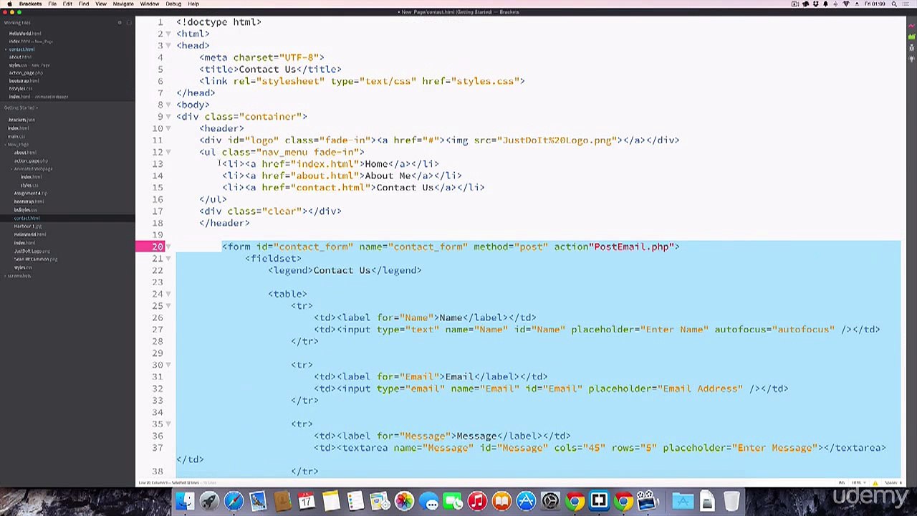Open Launchpad rocket icon in dock
The image size is (917, 516).
(209, 501)
